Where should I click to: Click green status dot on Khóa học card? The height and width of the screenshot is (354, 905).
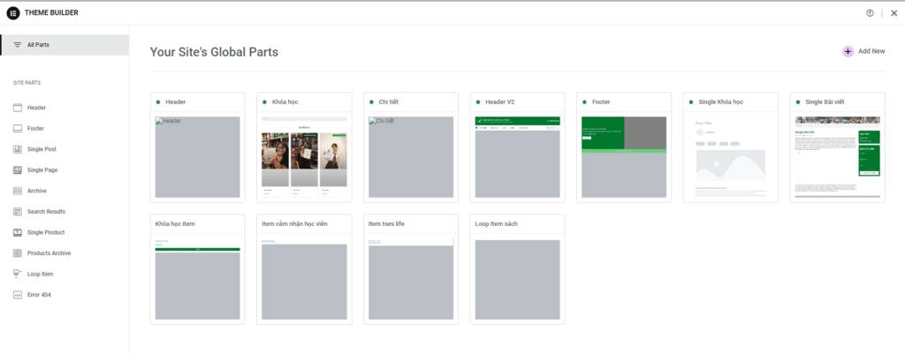tap(265, 102)
